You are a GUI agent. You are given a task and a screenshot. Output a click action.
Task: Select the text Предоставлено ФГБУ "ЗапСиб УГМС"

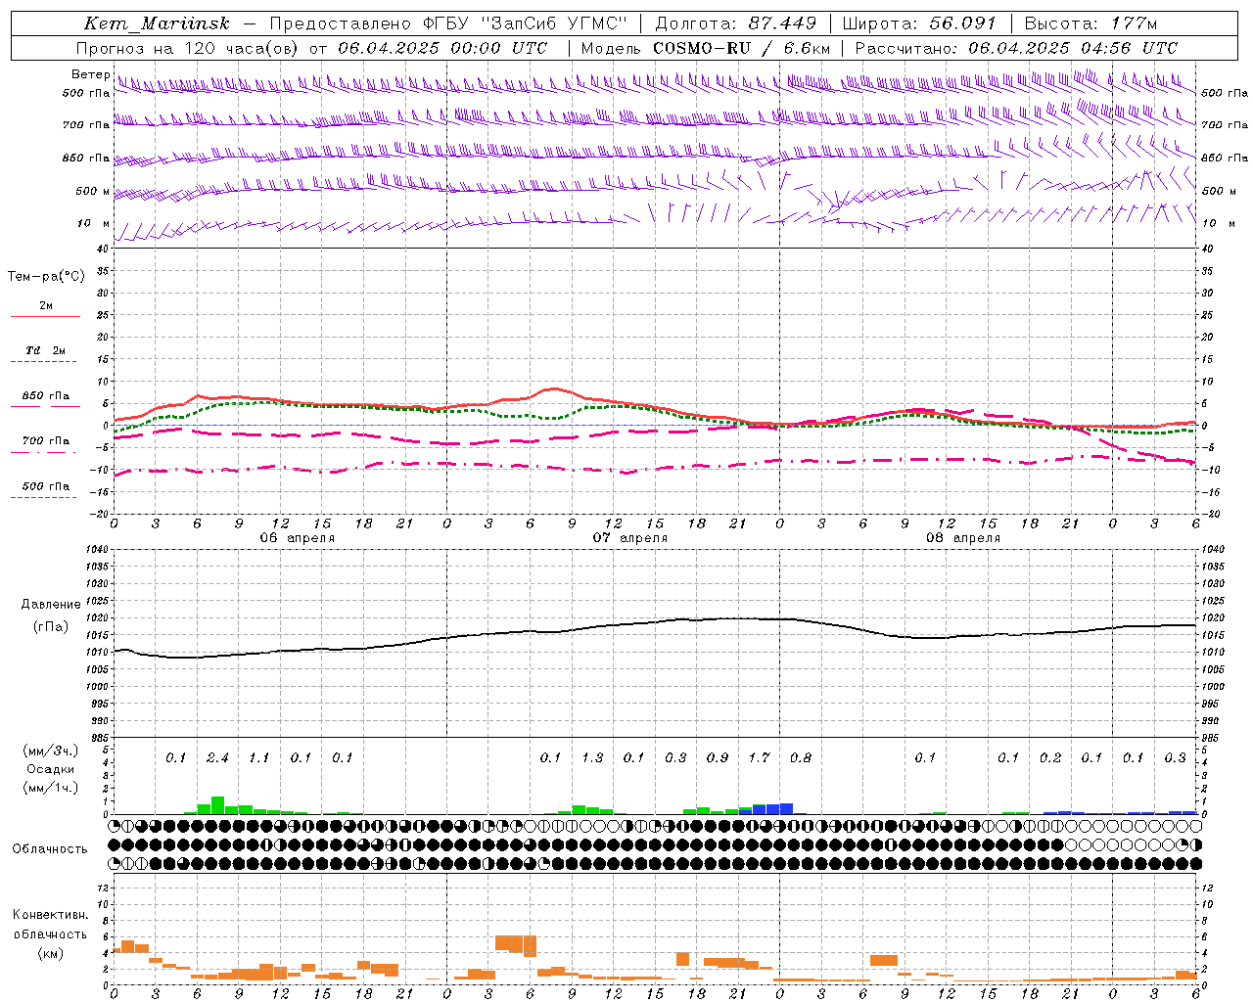coord(448,23)
